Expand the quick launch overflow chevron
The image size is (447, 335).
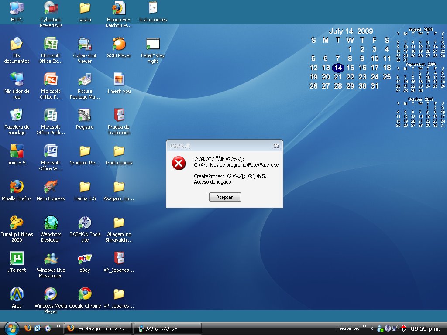tap(58, 326)
